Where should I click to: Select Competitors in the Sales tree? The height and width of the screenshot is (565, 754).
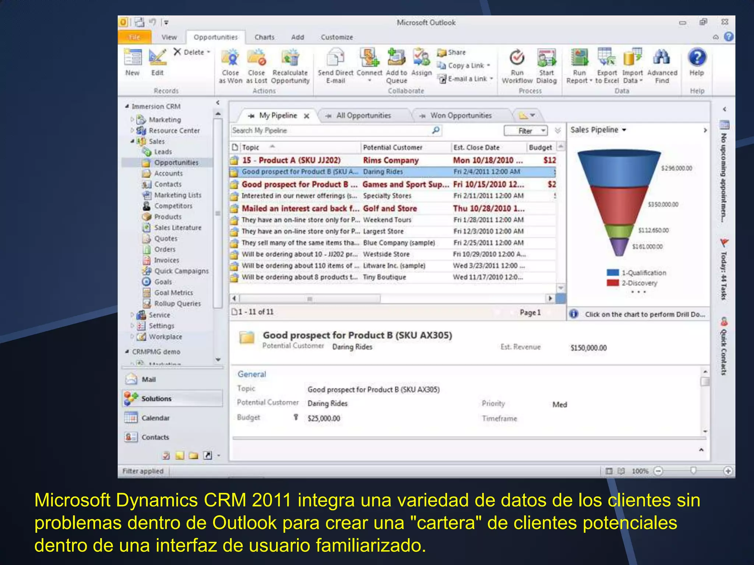tap(173, 206)
